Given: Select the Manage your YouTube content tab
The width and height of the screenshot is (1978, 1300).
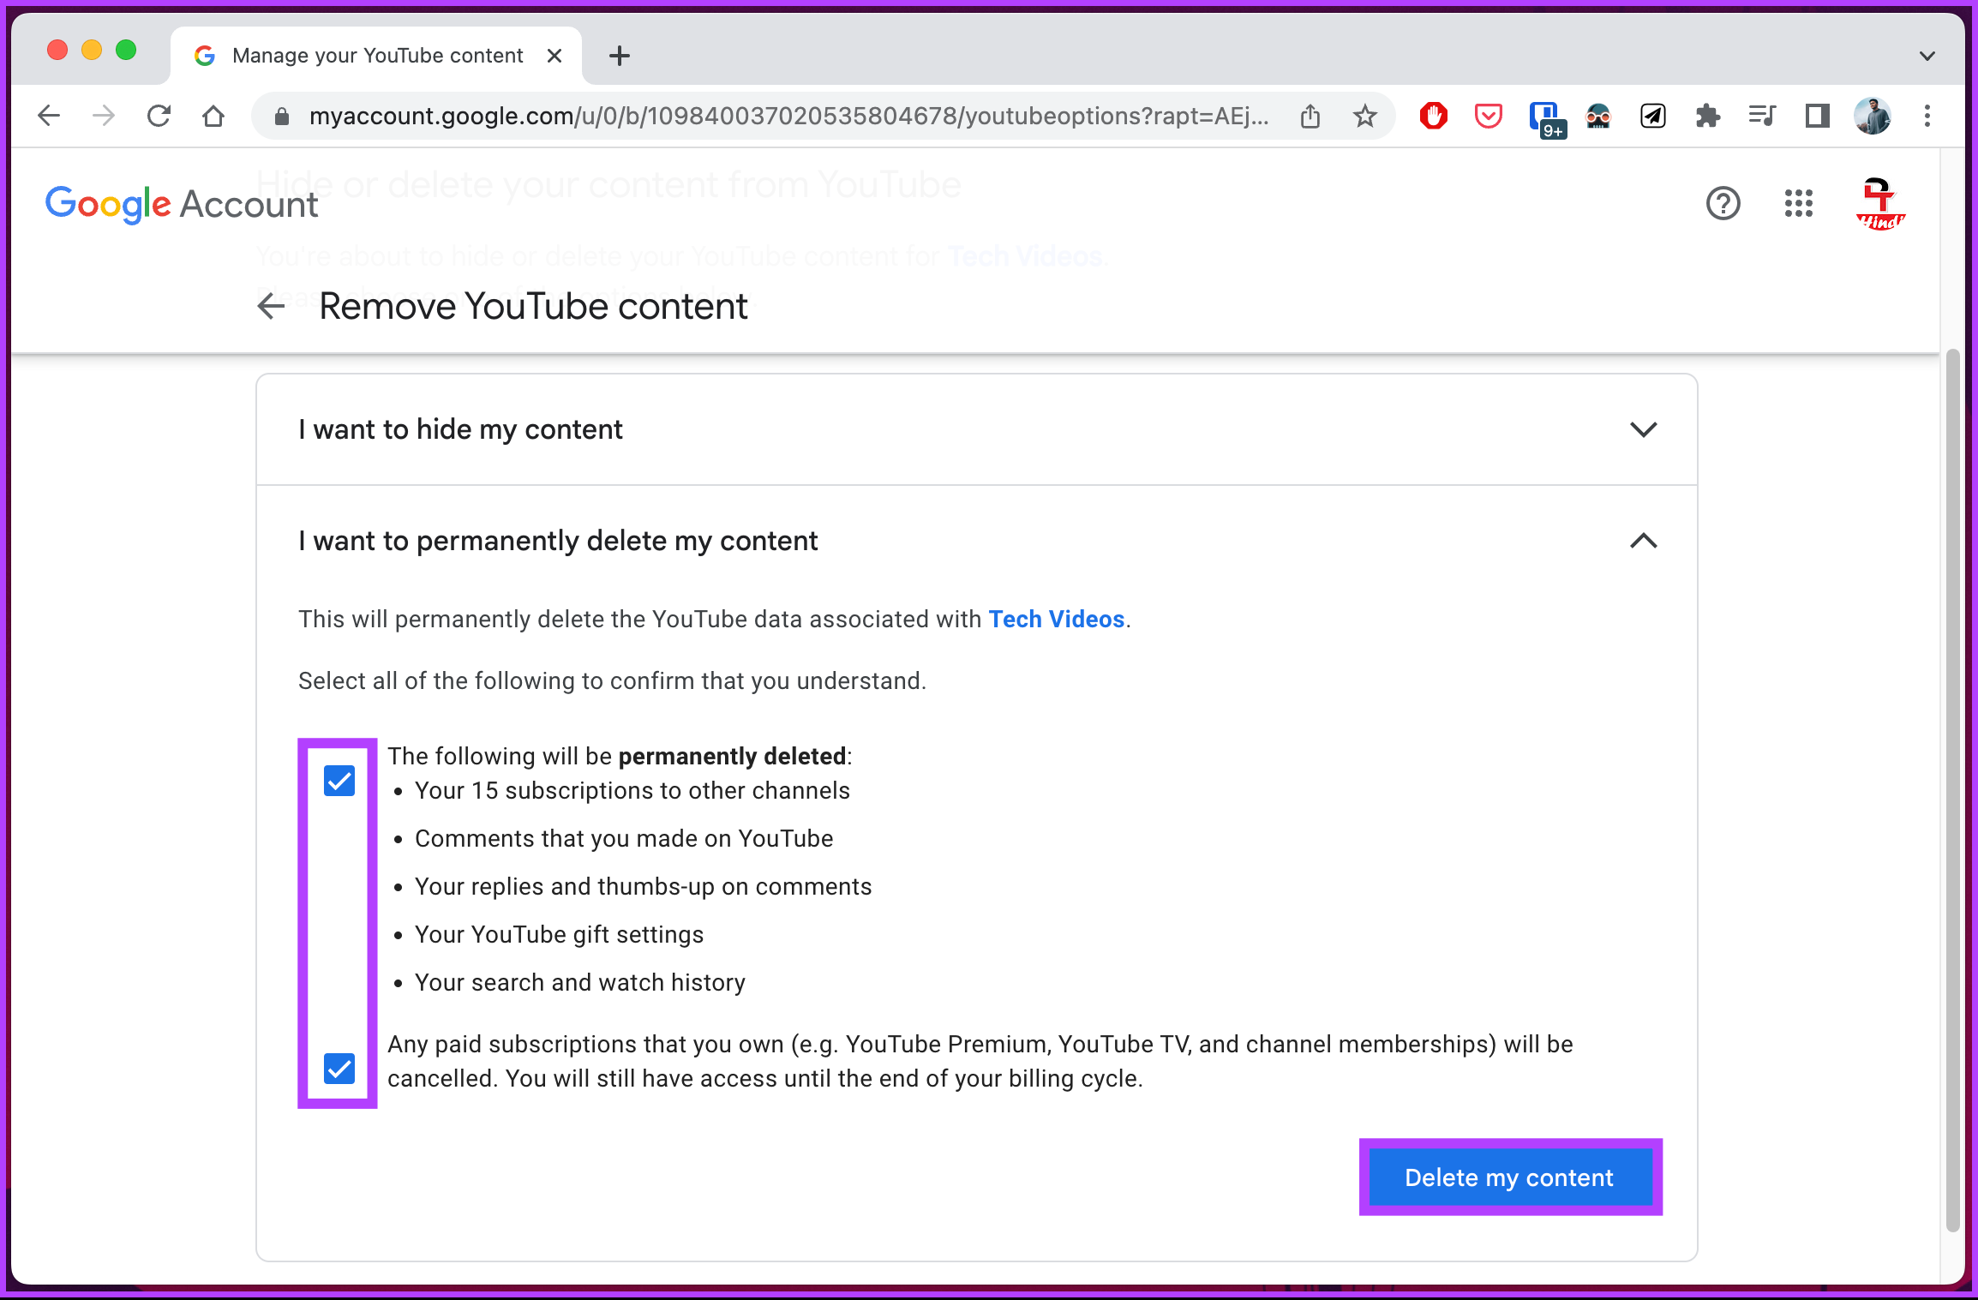Looking at the screenshot, I should (375, 56).
